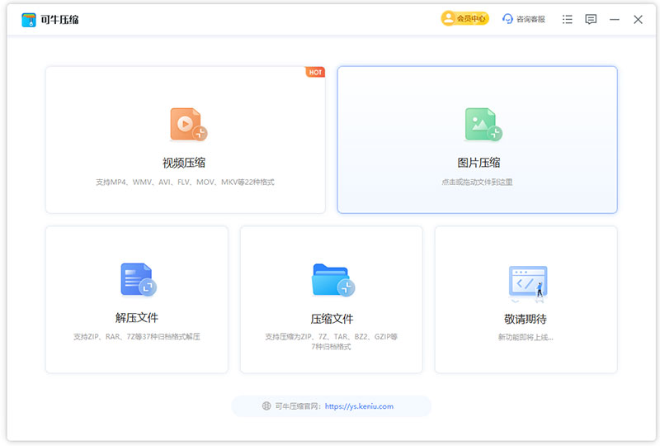Click the 敬请期待 title text
660x446 pixels.
(526, 319)
